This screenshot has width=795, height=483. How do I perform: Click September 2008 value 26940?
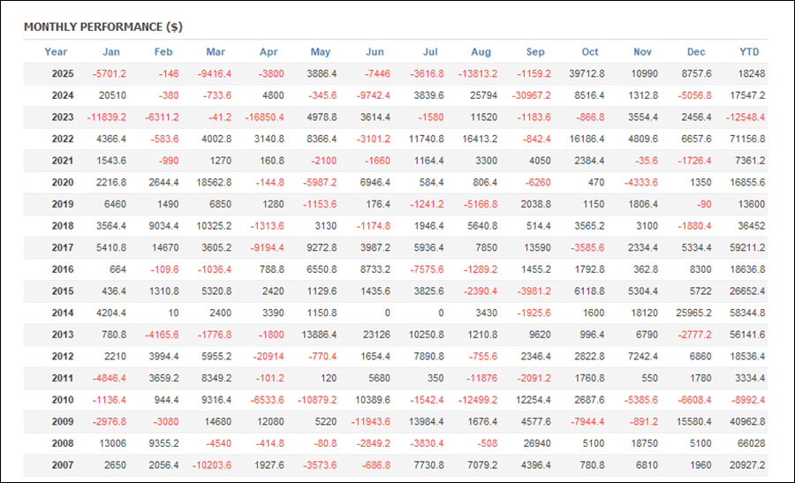click(x=534, y=443)
